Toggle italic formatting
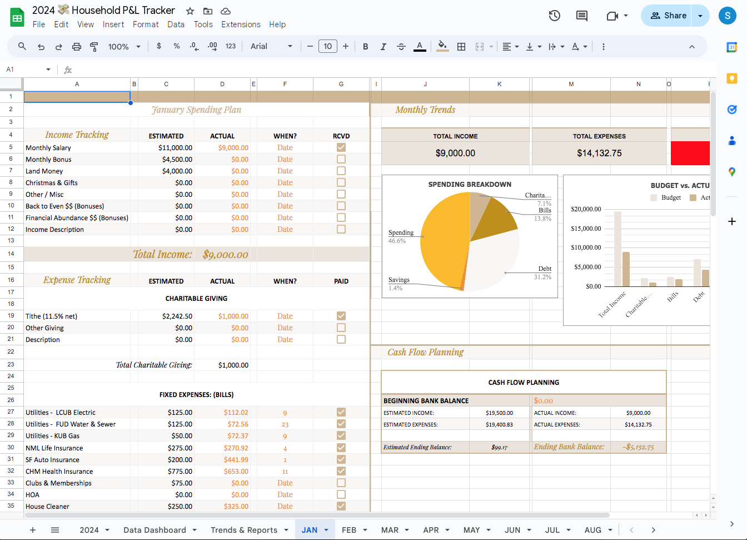Image resolution: width=747 pixels, height=540 pixels. [384, 47]
